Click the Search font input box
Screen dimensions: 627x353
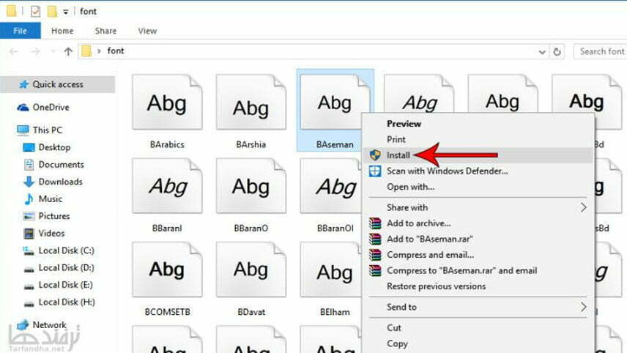click(x=600, y=51)
